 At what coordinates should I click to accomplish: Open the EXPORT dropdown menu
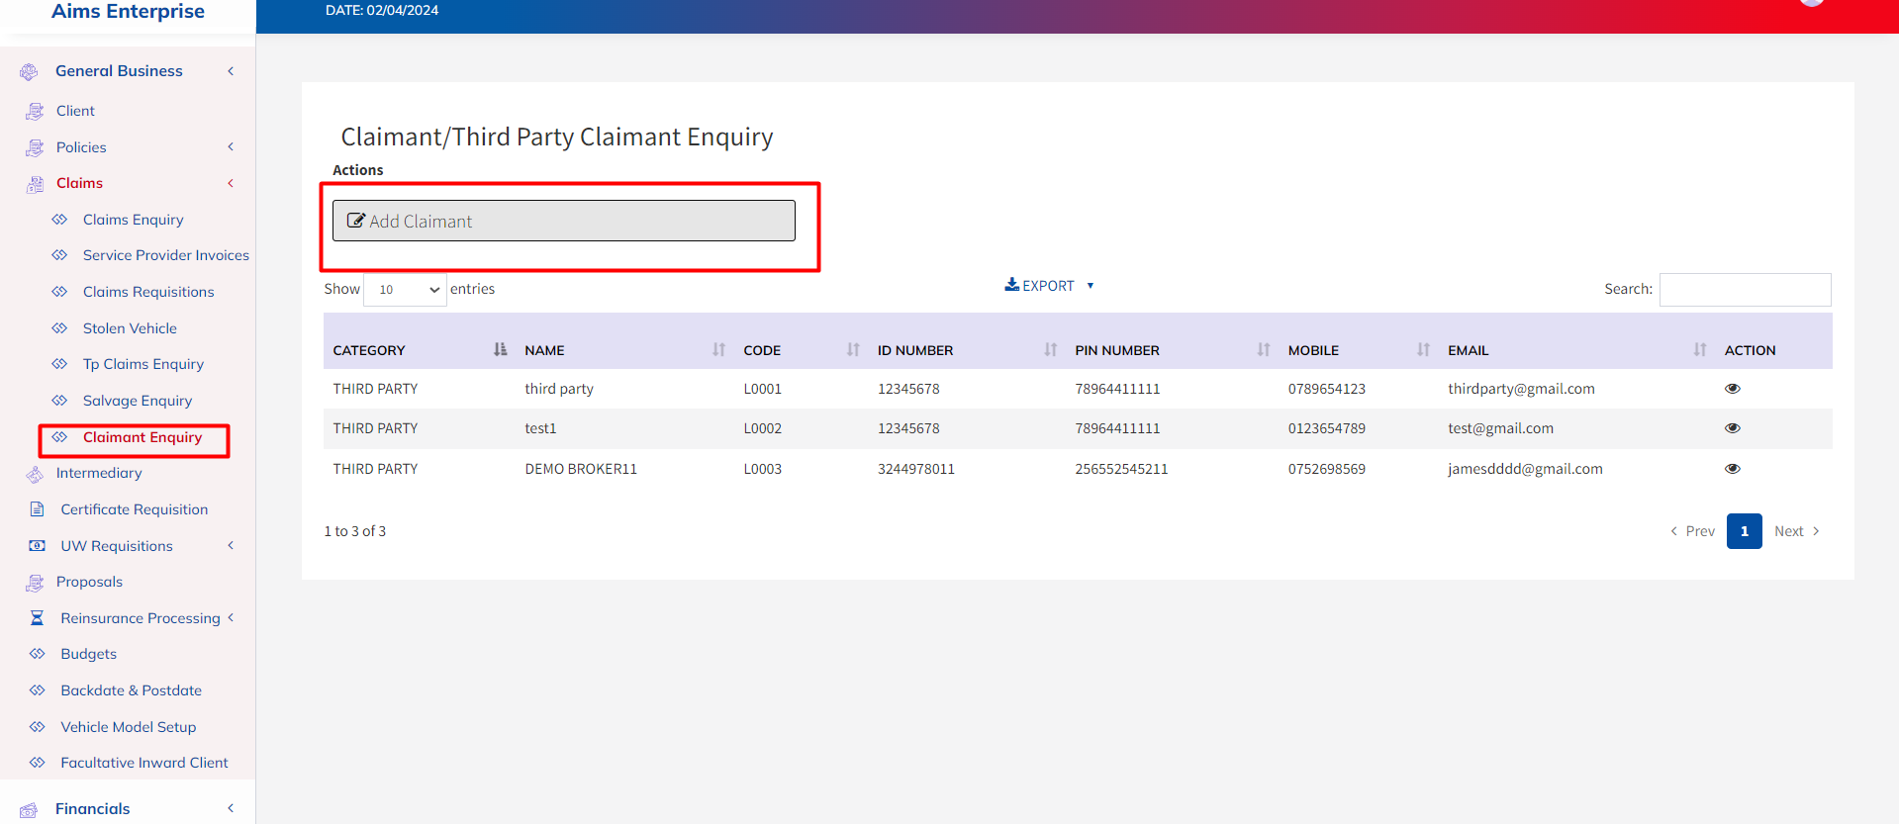[1049, 286]
